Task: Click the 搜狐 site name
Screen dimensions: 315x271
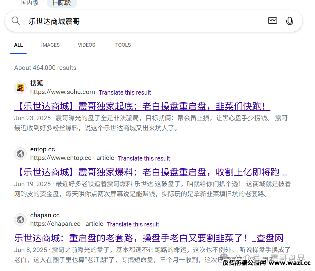Action: (x=37, y=83)
